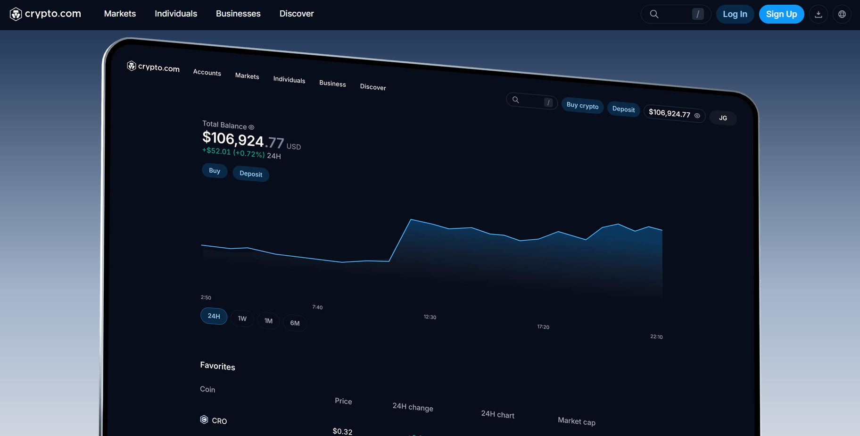
Task: Select Markets in the mockup navigation
Action: pyautogui.click(x=247, y=75)
